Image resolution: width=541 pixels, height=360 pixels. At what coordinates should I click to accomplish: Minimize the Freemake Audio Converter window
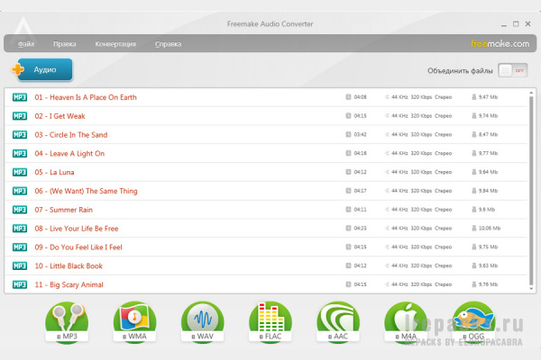coord(504,24)
